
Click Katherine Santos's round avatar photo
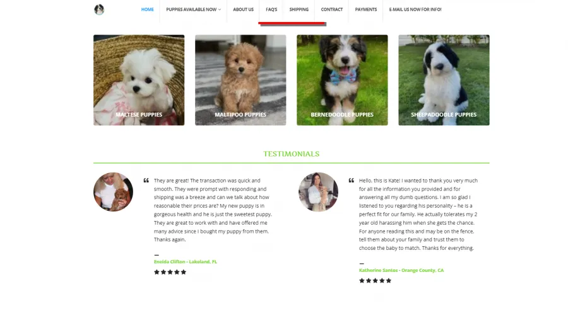pos(318,192)
